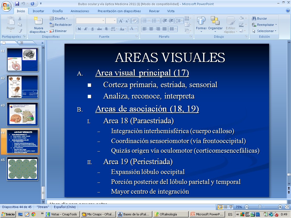The width and height of the screenshot is (291, 218).
Task: Delete the slide with the Eliminar button
Action: click(x=58, y=31)
